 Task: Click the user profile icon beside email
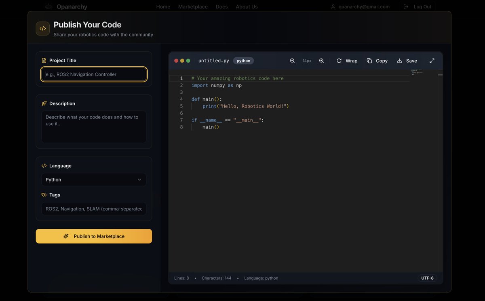[x=333, y=6]
